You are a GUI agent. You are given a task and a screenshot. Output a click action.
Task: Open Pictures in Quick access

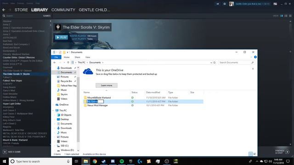click(x=64, y=77)
